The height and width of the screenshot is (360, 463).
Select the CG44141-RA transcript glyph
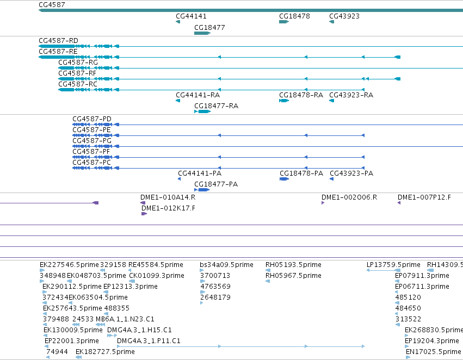click(x=178, y=101)
